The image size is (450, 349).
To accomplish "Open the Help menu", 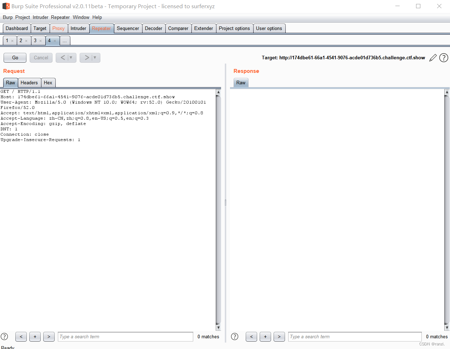I will 97,17.
